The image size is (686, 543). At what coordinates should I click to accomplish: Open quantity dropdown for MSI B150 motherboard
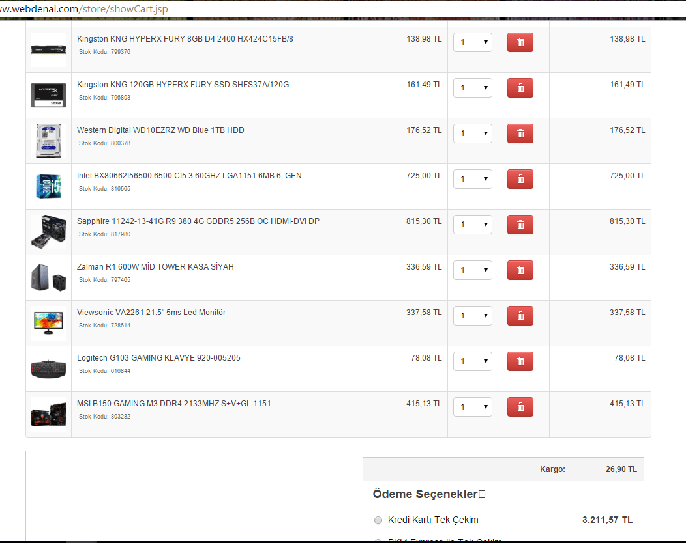pos(473,407)
